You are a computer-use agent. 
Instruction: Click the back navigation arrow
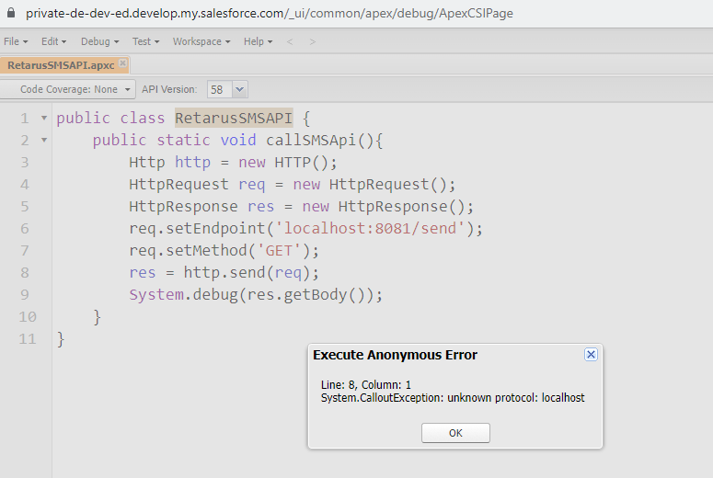click(290, 41)
